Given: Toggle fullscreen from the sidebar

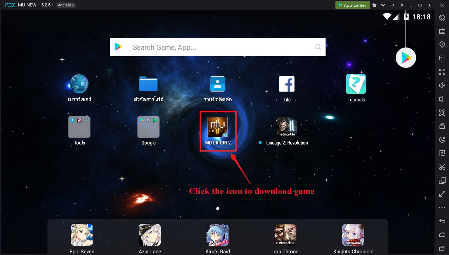Looking at the screenshot, I should (442, 72).
